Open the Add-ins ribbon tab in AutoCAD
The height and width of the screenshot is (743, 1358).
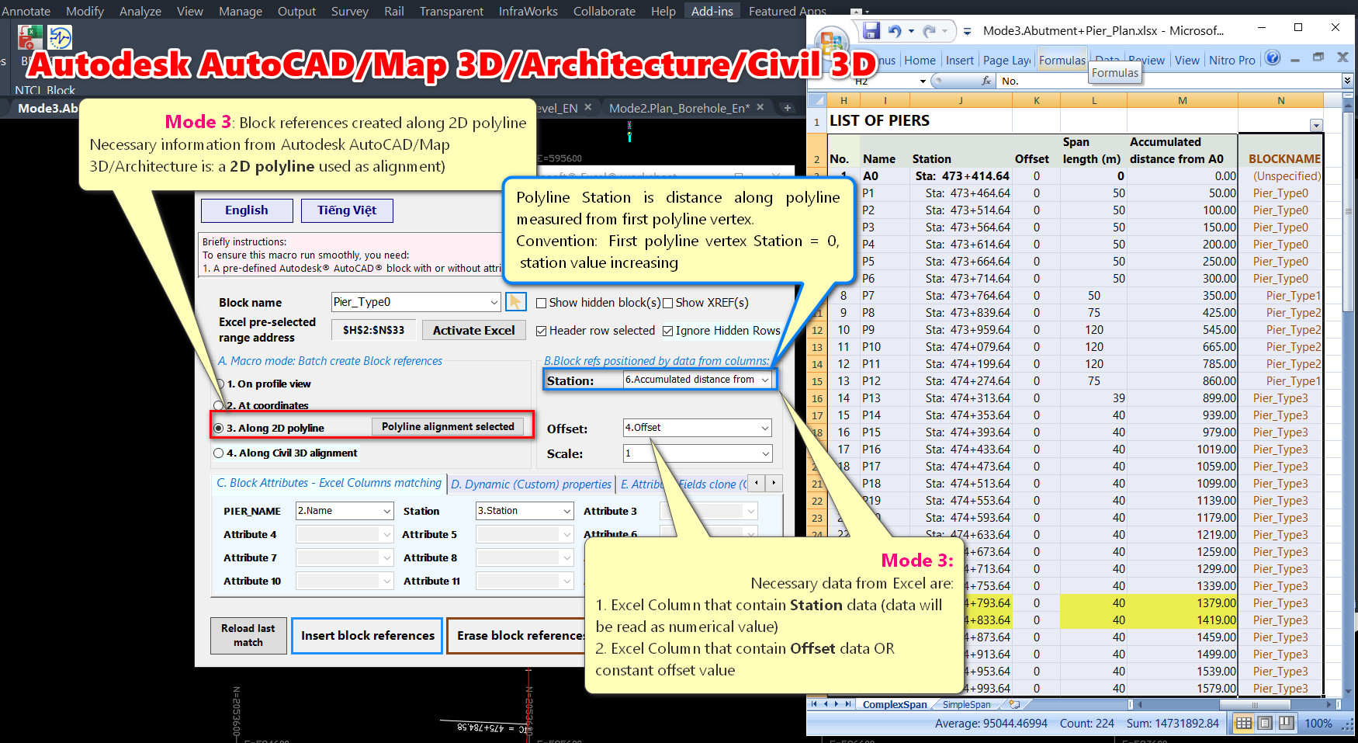coord(712,11)
